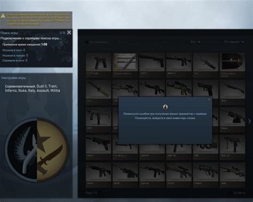Click the CT/T team emblem logo
This screenshot has height=202, width=253.
click(x=37, y=150)
